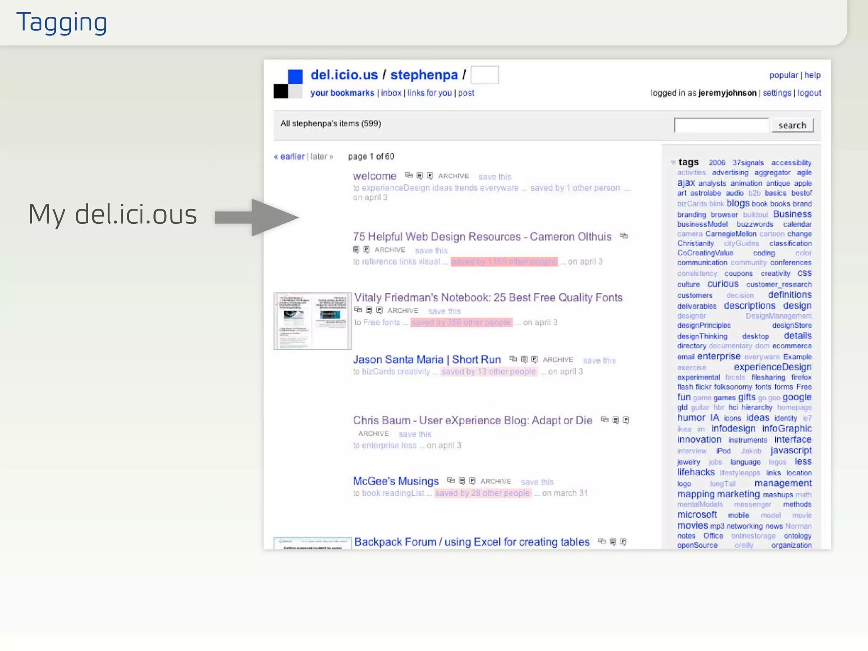This screenshot has width=868, height=651.
Task: Click 'P' bubble icon under '75 Helpful Web Design Resources'
Action: click(366, 250)
